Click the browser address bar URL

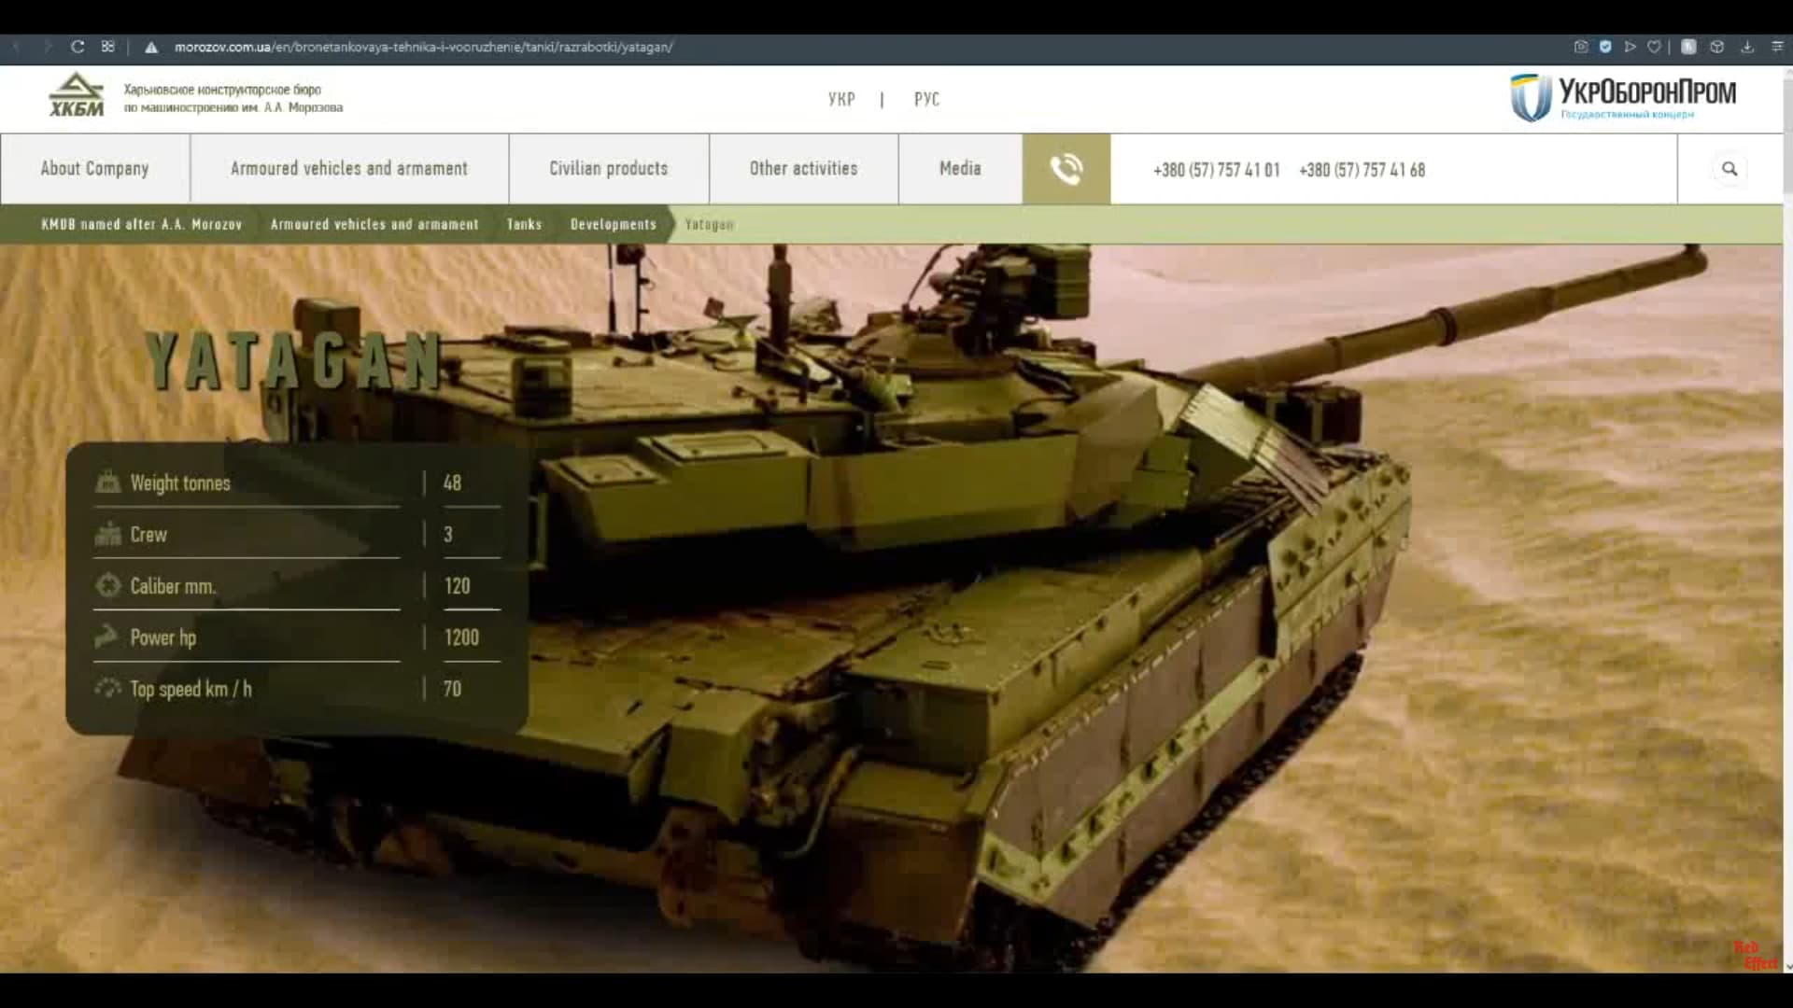click(x=425, y=45)
